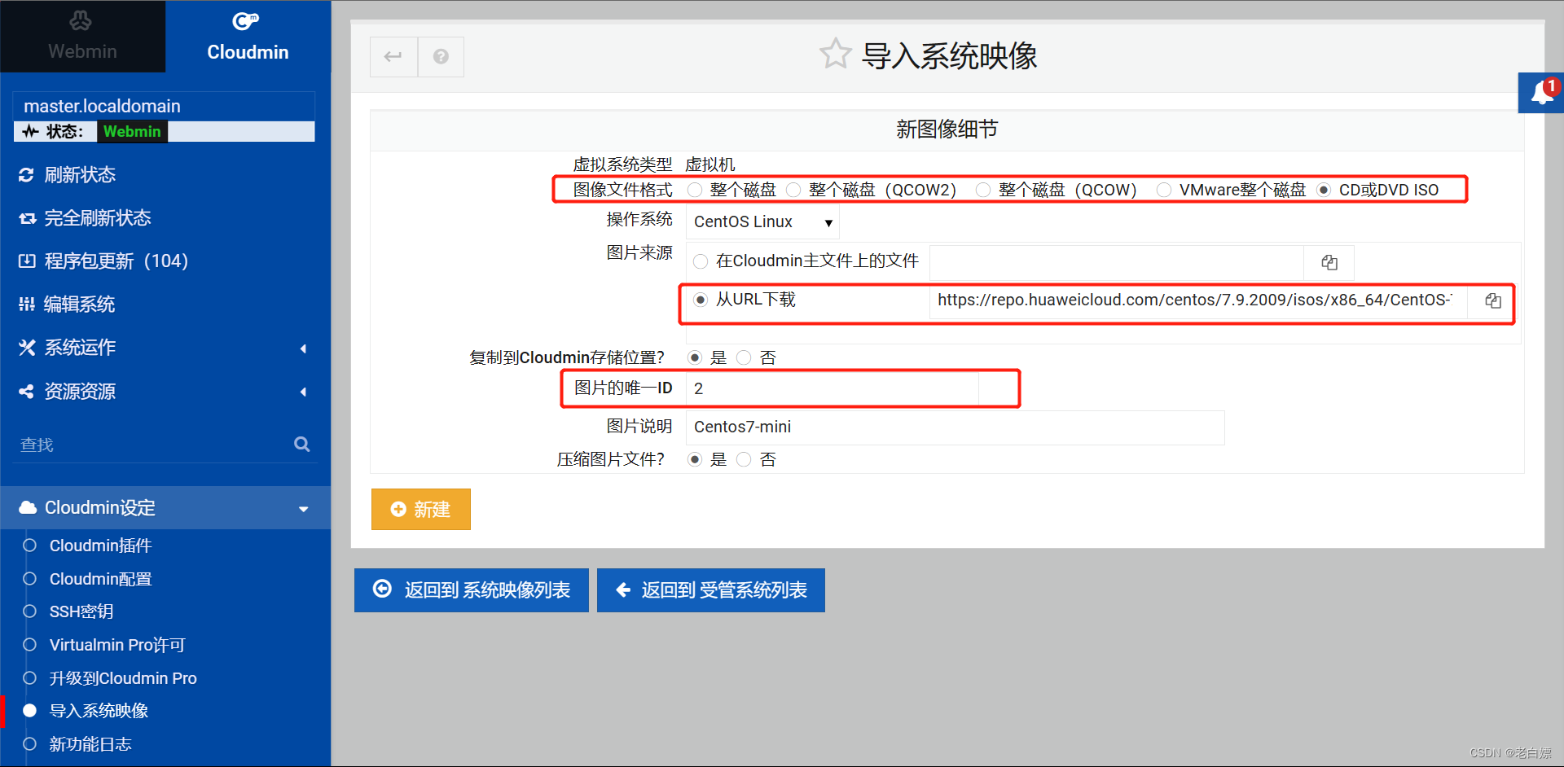Switch to the Webmin tab
Screen dimensions: 1564x767
pyautogui.click(x=82, y=50)
